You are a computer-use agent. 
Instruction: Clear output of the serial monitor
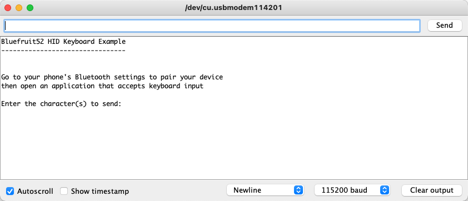point(431,190)
